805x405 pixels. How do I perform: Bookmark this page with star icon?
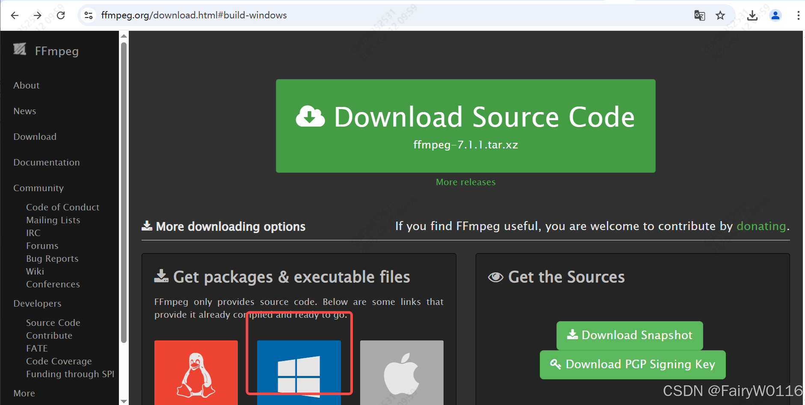click(720, 15)
